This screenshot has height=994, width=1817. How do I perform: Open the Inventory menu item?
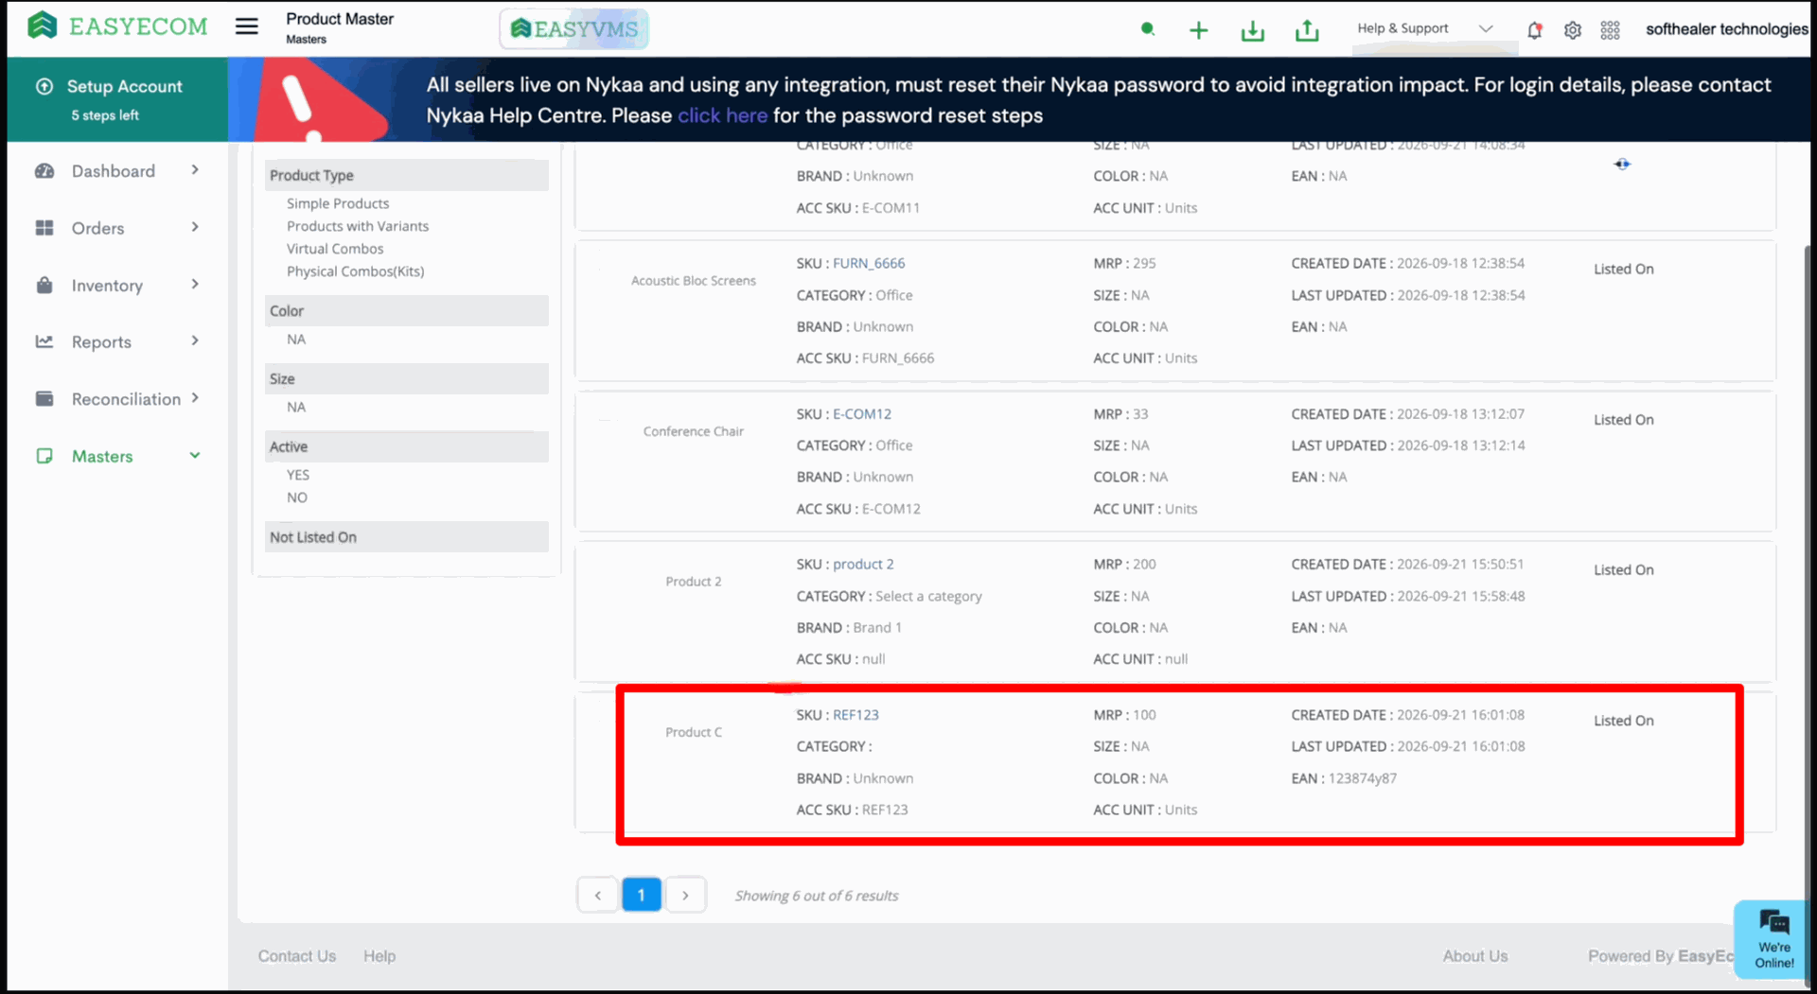pyautogui.click(x=107, y=286)
